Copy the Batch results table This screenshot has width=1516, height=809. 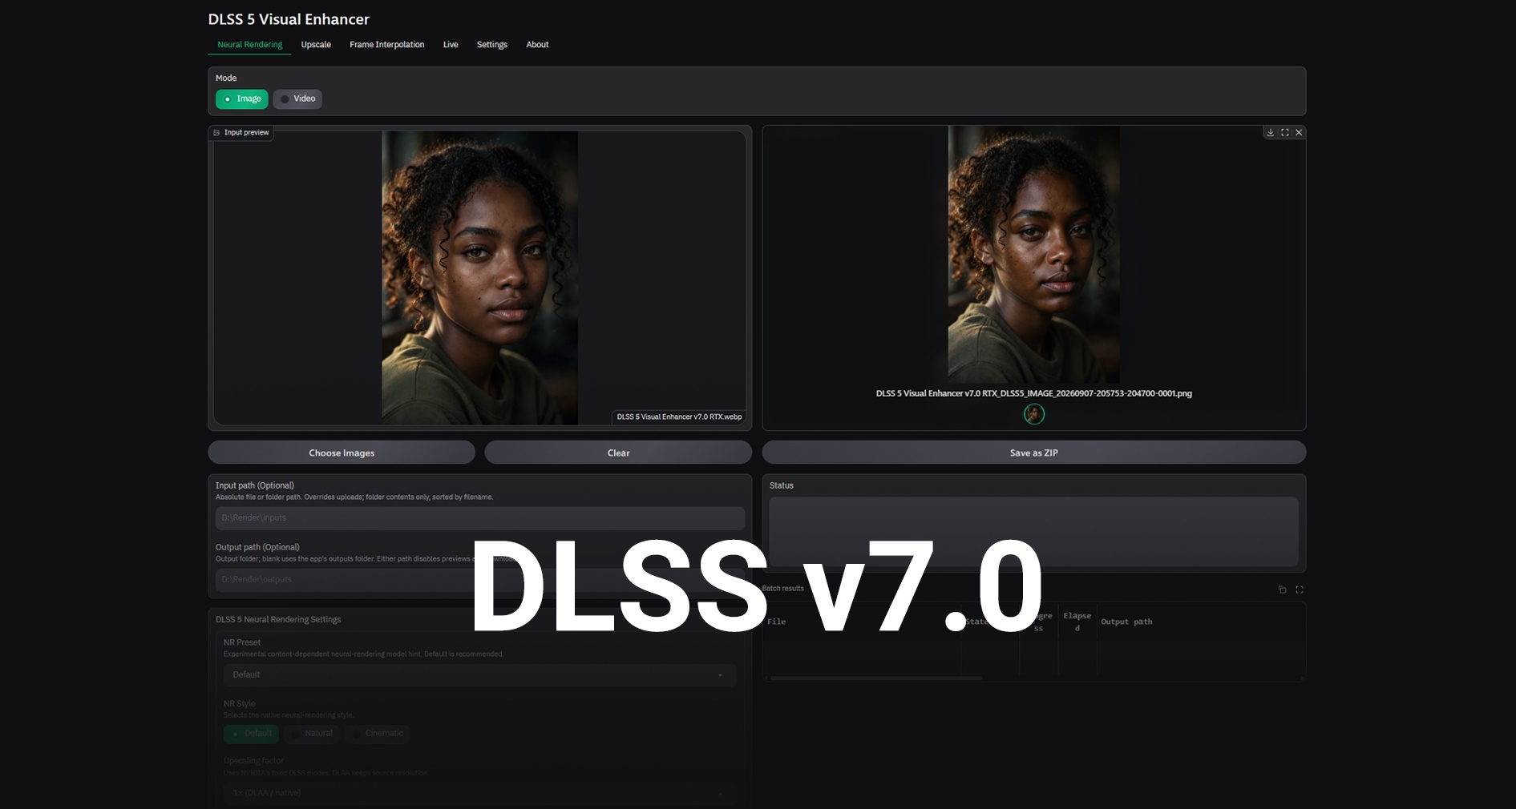[x=1282, y=590]
